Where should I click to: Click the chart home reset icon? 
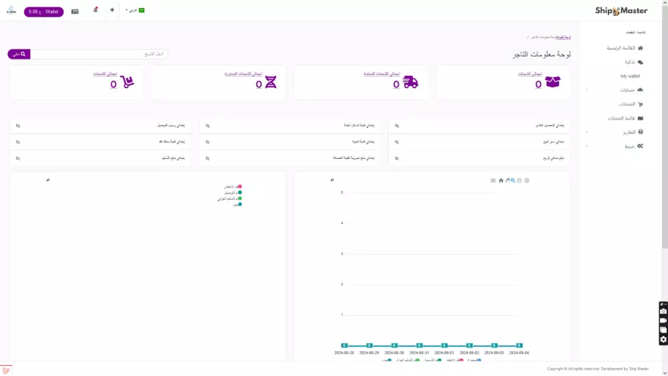click(x=501, y=180)
